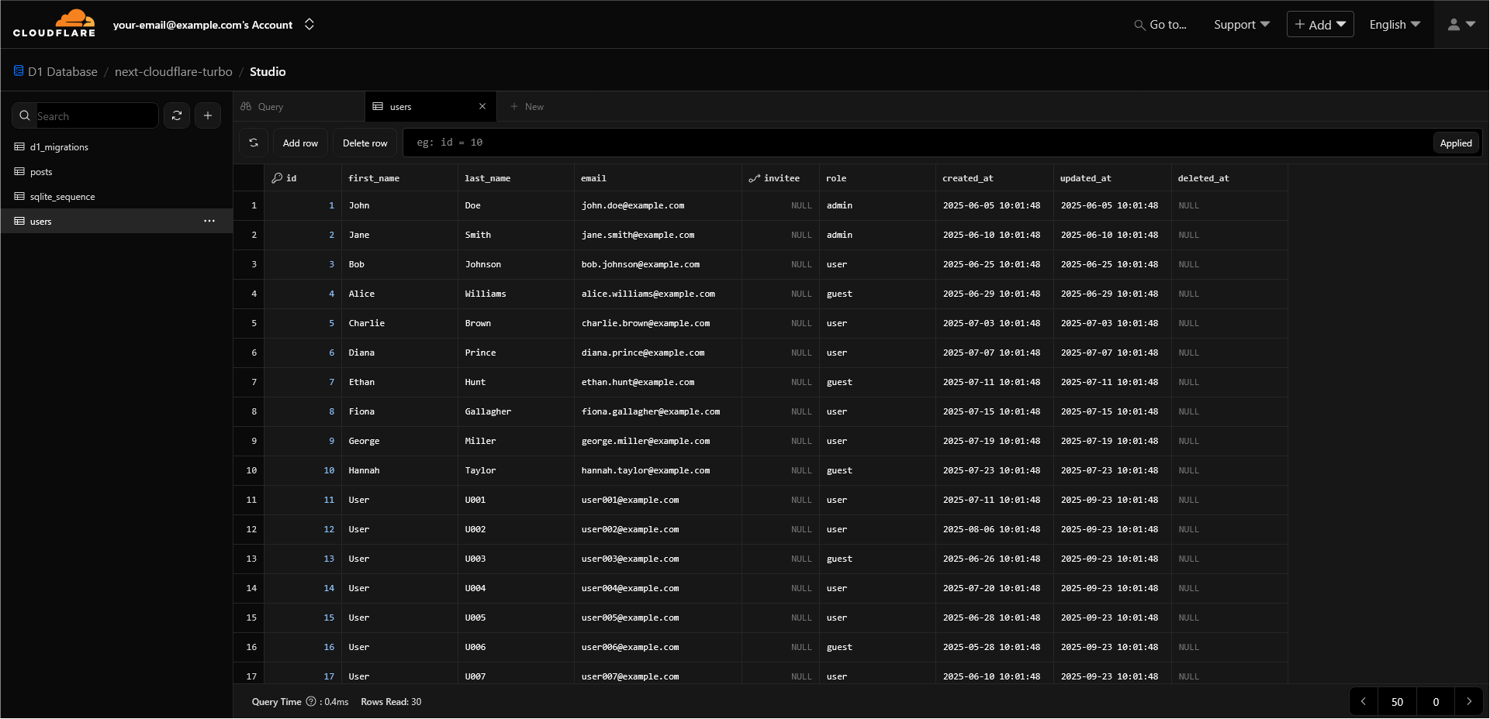Edit the page size value 50
This screenshot has width=1490, height=719.
coord(1397,702)
